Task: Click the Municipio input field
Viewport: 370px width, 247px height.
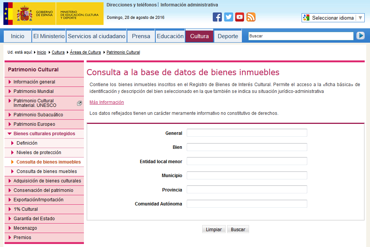Action: click(247, 175)
